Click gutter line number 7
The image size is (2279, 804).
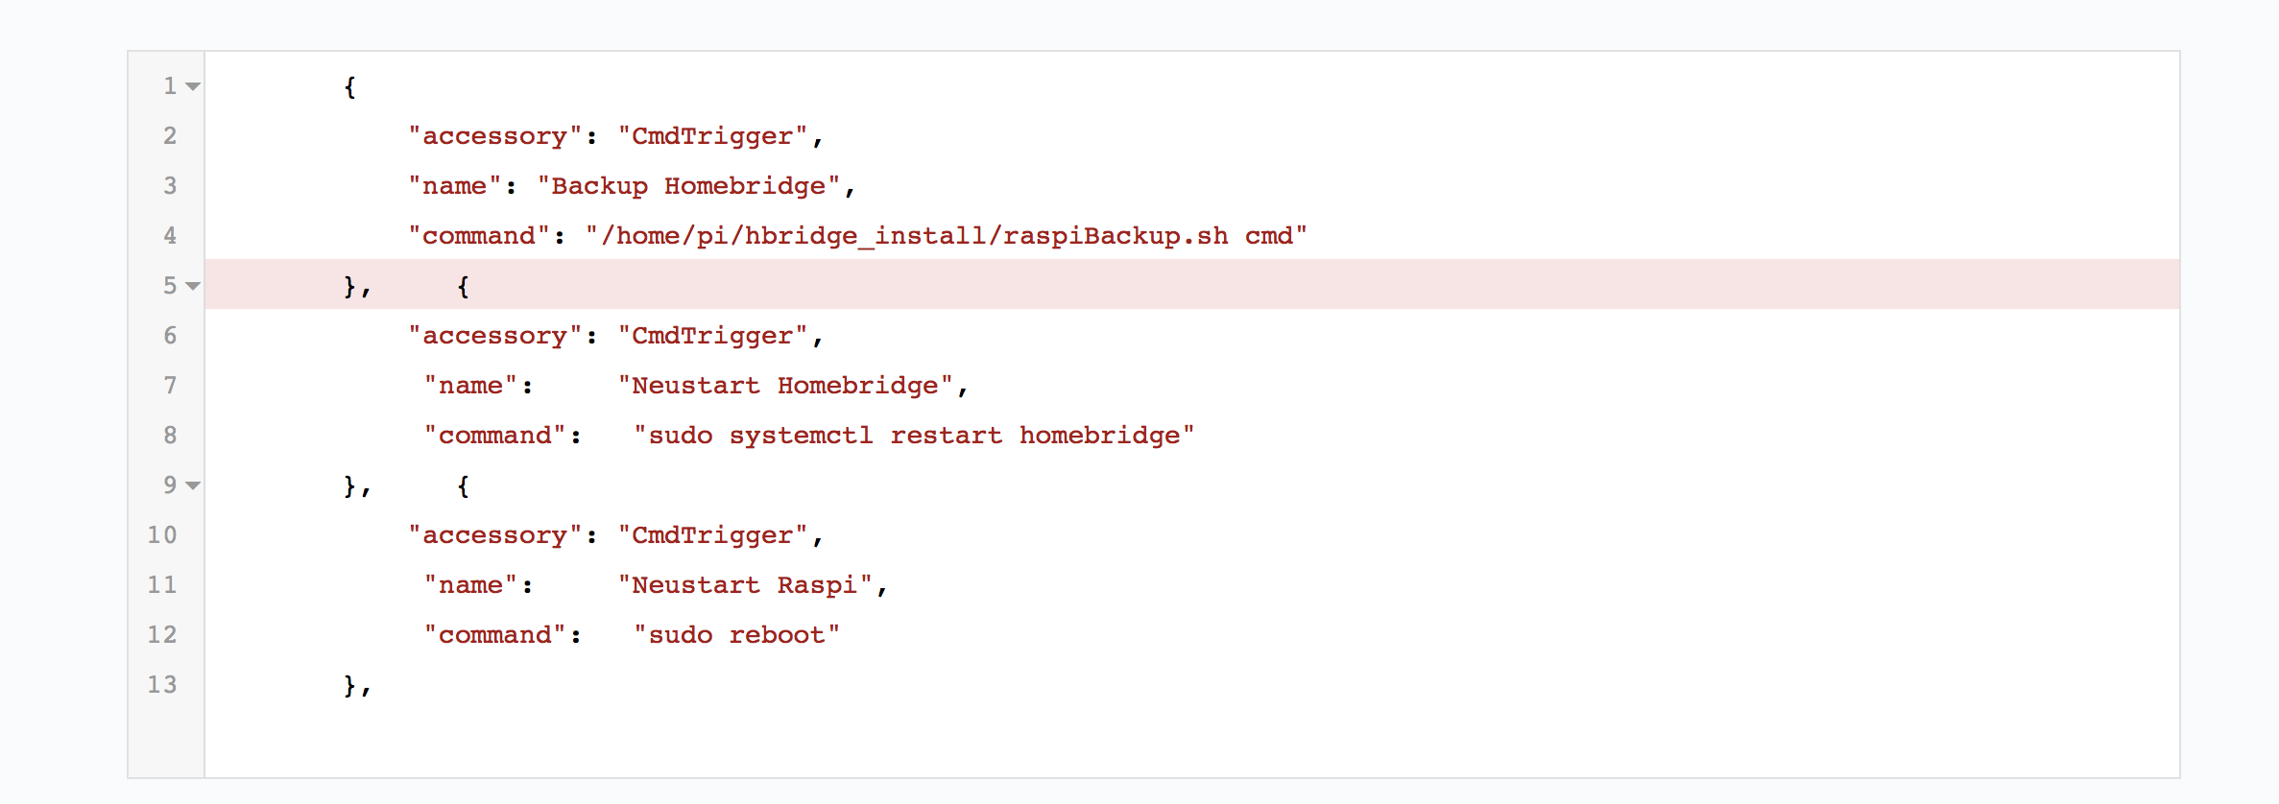pyautogui.click(x=170, y=385)
